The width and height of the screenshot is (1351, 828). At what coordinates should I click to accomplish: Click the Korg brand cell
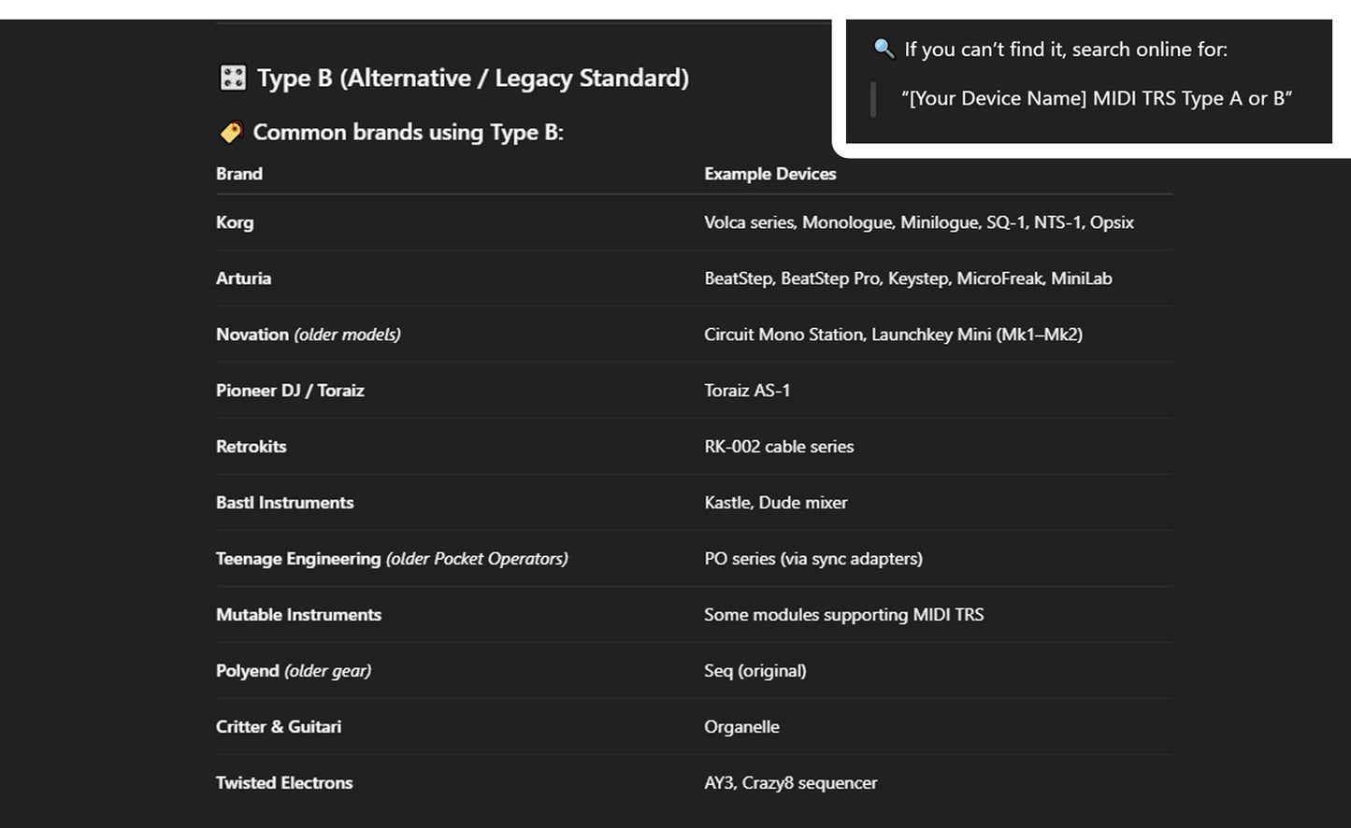(235, 222)
